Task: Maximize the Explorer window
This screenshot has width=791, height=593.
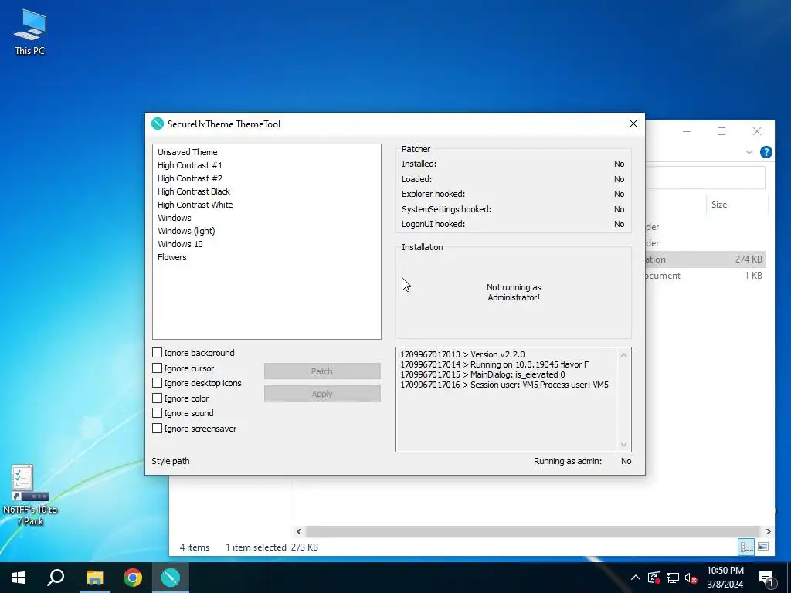Action: 721,131
